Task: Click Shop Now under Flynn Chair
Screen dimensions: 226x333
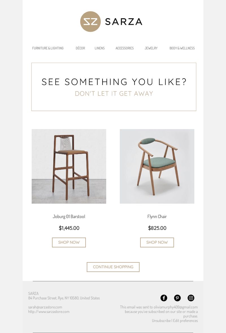Action: tap(157, 242)
